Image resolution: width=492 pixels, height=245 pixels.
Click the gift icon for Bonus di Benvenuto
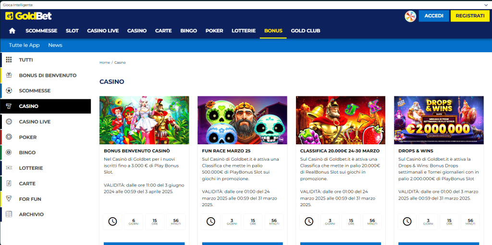coord(9,75)
